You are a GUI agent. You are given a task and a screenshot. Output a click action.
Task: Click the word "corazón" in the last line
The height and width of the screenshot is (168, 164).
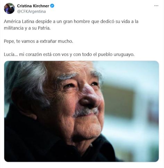pos(34,54)
